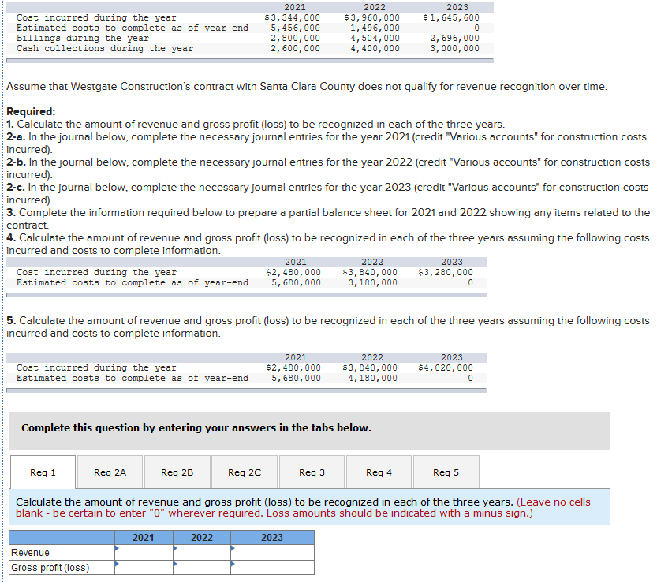Select the Req 4 tab
This screenshot has width=657, height=582.
379,472
